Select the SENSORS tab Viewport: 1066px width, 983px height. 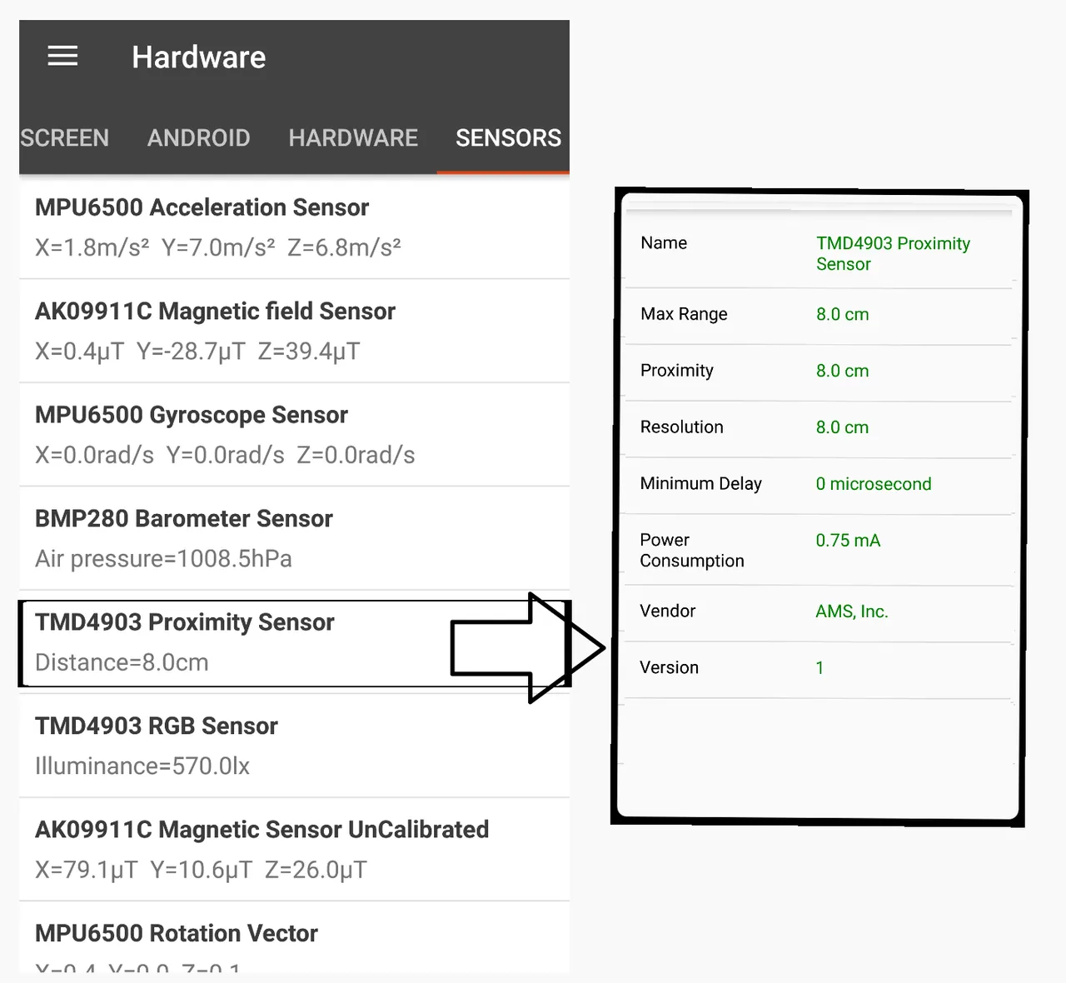coord(508,137)
